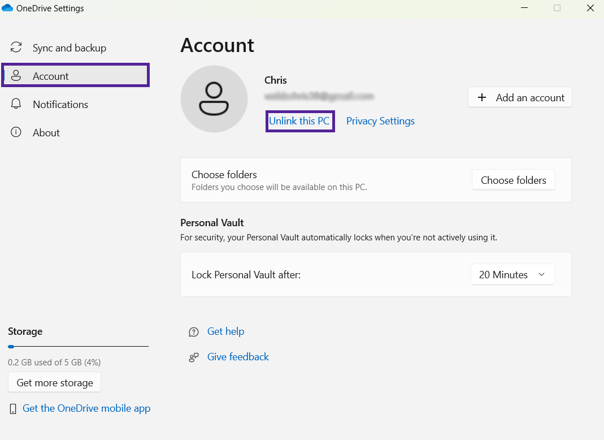Click Unlink this PC link
Viewport: 604px width, 440px height.
[x=299, y=121]
